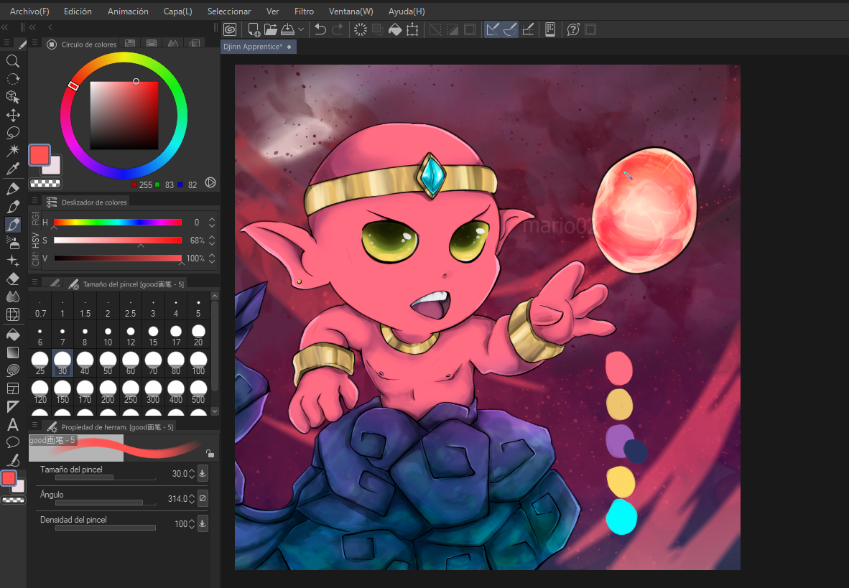The height and width of the screenshot is (588, 849).
Task: Choose the Eraser tool
Action: click(12, 279)
